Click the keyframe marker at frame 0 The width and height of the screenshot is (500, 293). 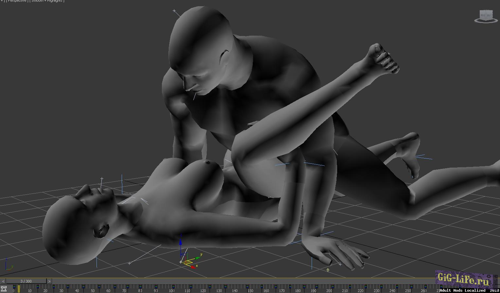[x=14, y=287]
